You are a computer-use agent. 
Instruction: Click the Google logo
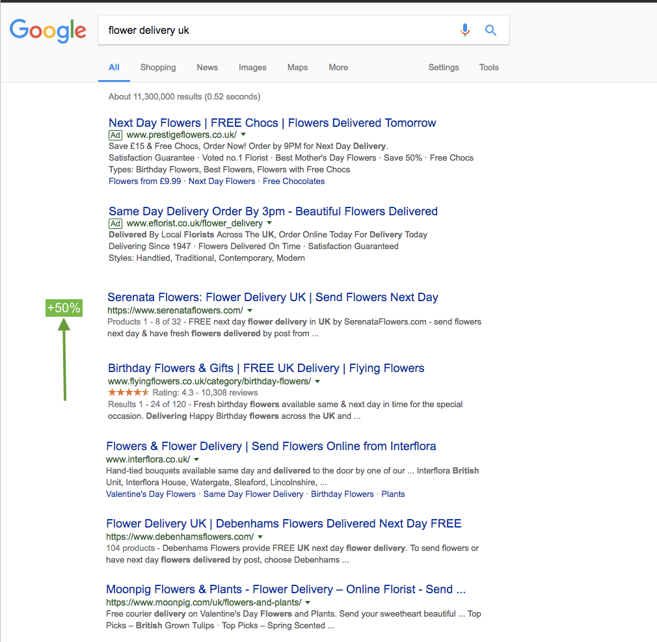[47, 31]
